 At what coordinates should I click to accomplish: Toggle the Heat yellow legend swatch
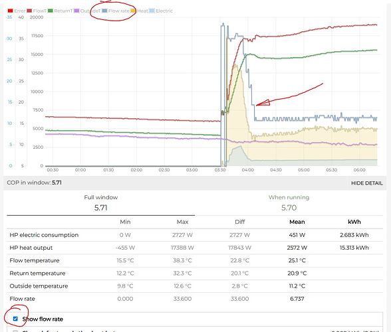pyautogui.click(x=134, y=11)
